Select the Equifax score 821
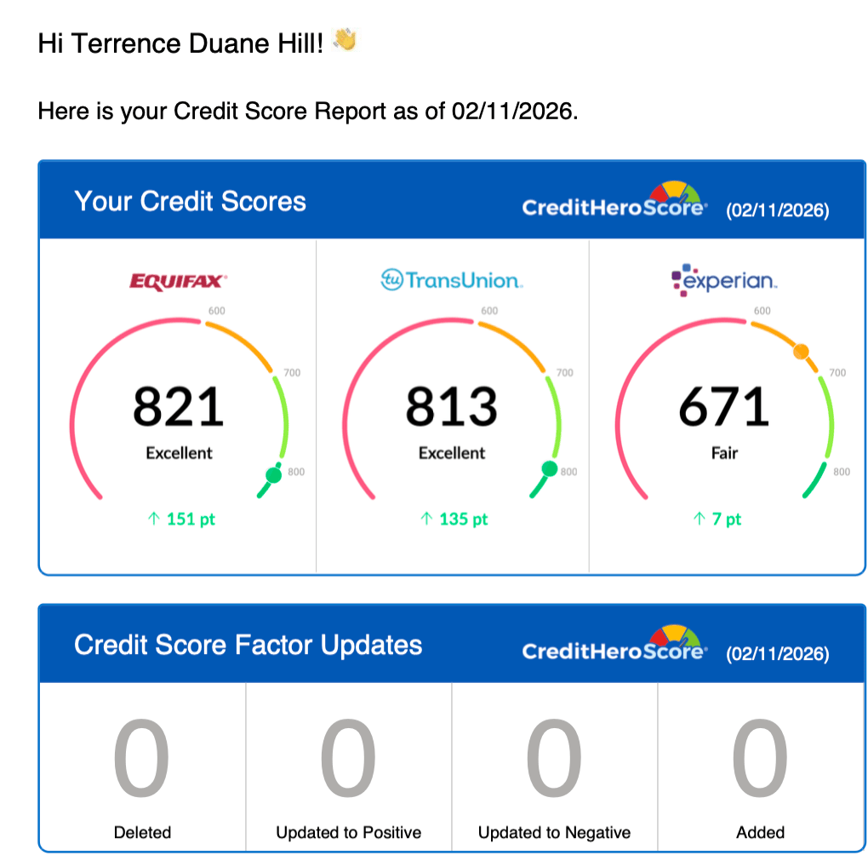 (x=179, y=406)
